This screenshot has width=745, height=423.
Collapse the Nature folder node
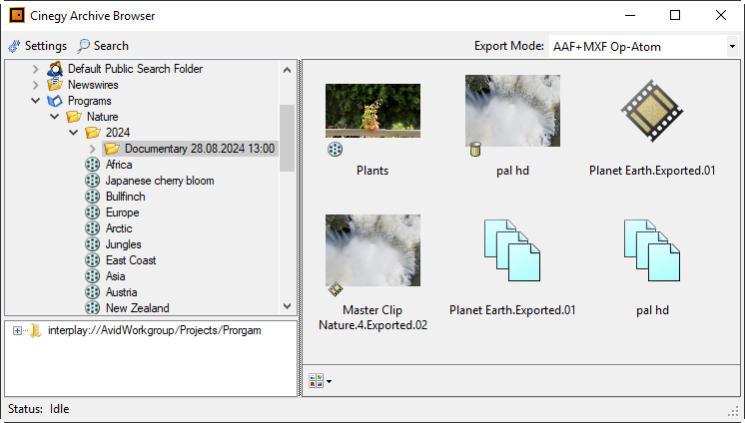coord(55,117)
